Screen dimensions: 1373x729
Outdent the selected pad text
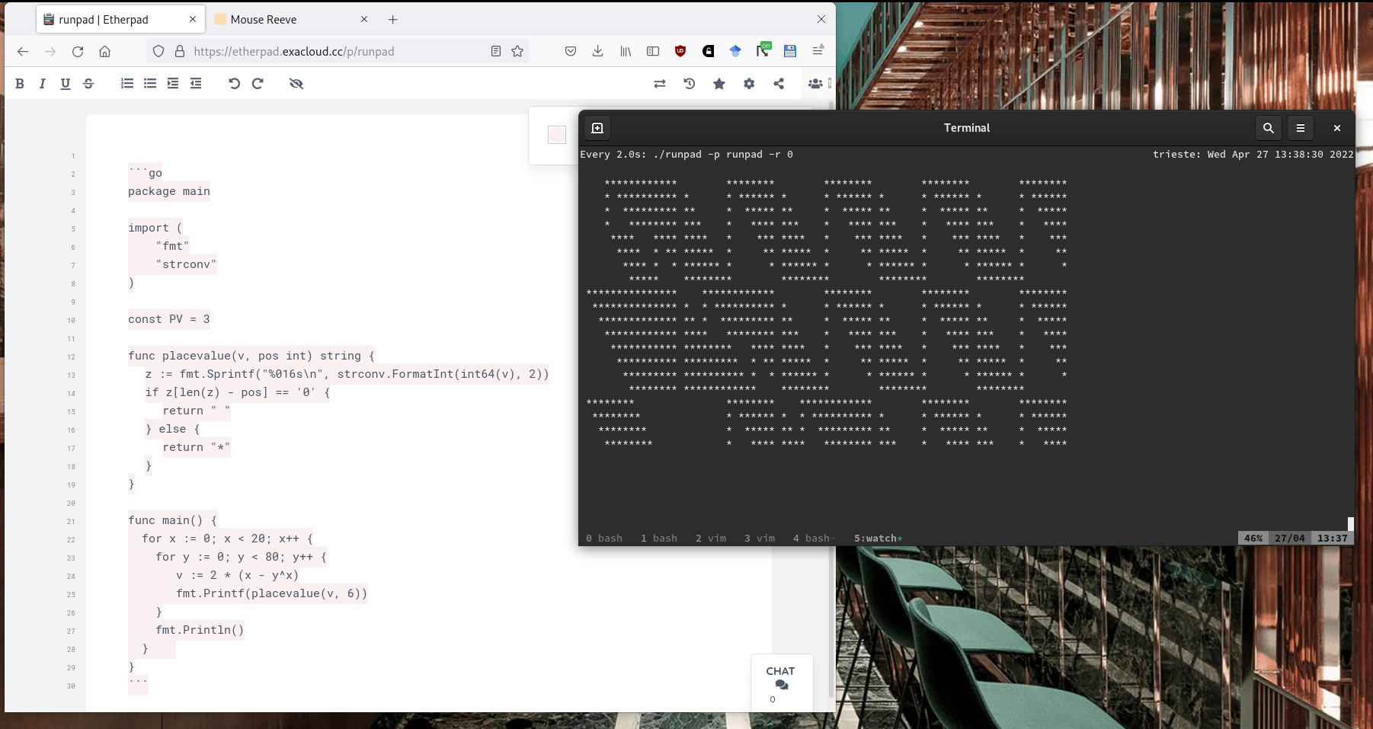(x=196, y=84)
